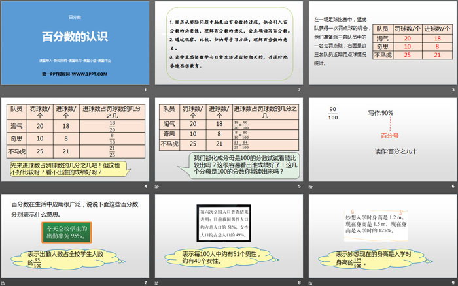The image size is (458, 286).
Task: Click slide number 8 label
Action: point(300,283)
